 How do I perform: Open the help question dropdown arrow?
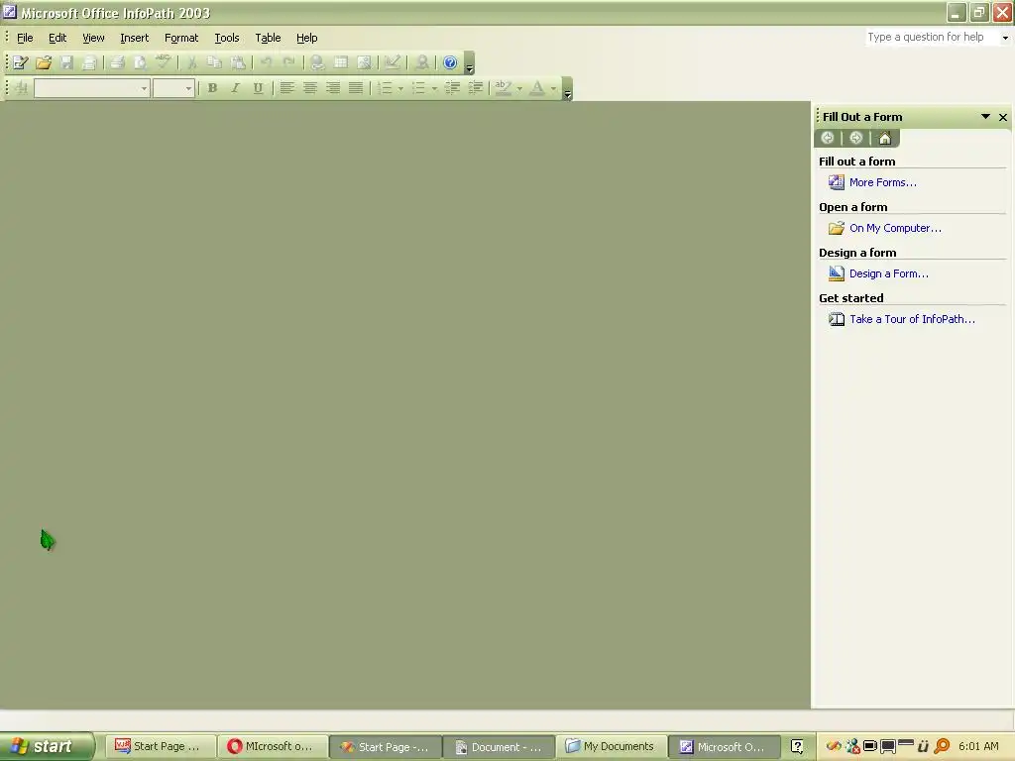[x=1005, y=38]
